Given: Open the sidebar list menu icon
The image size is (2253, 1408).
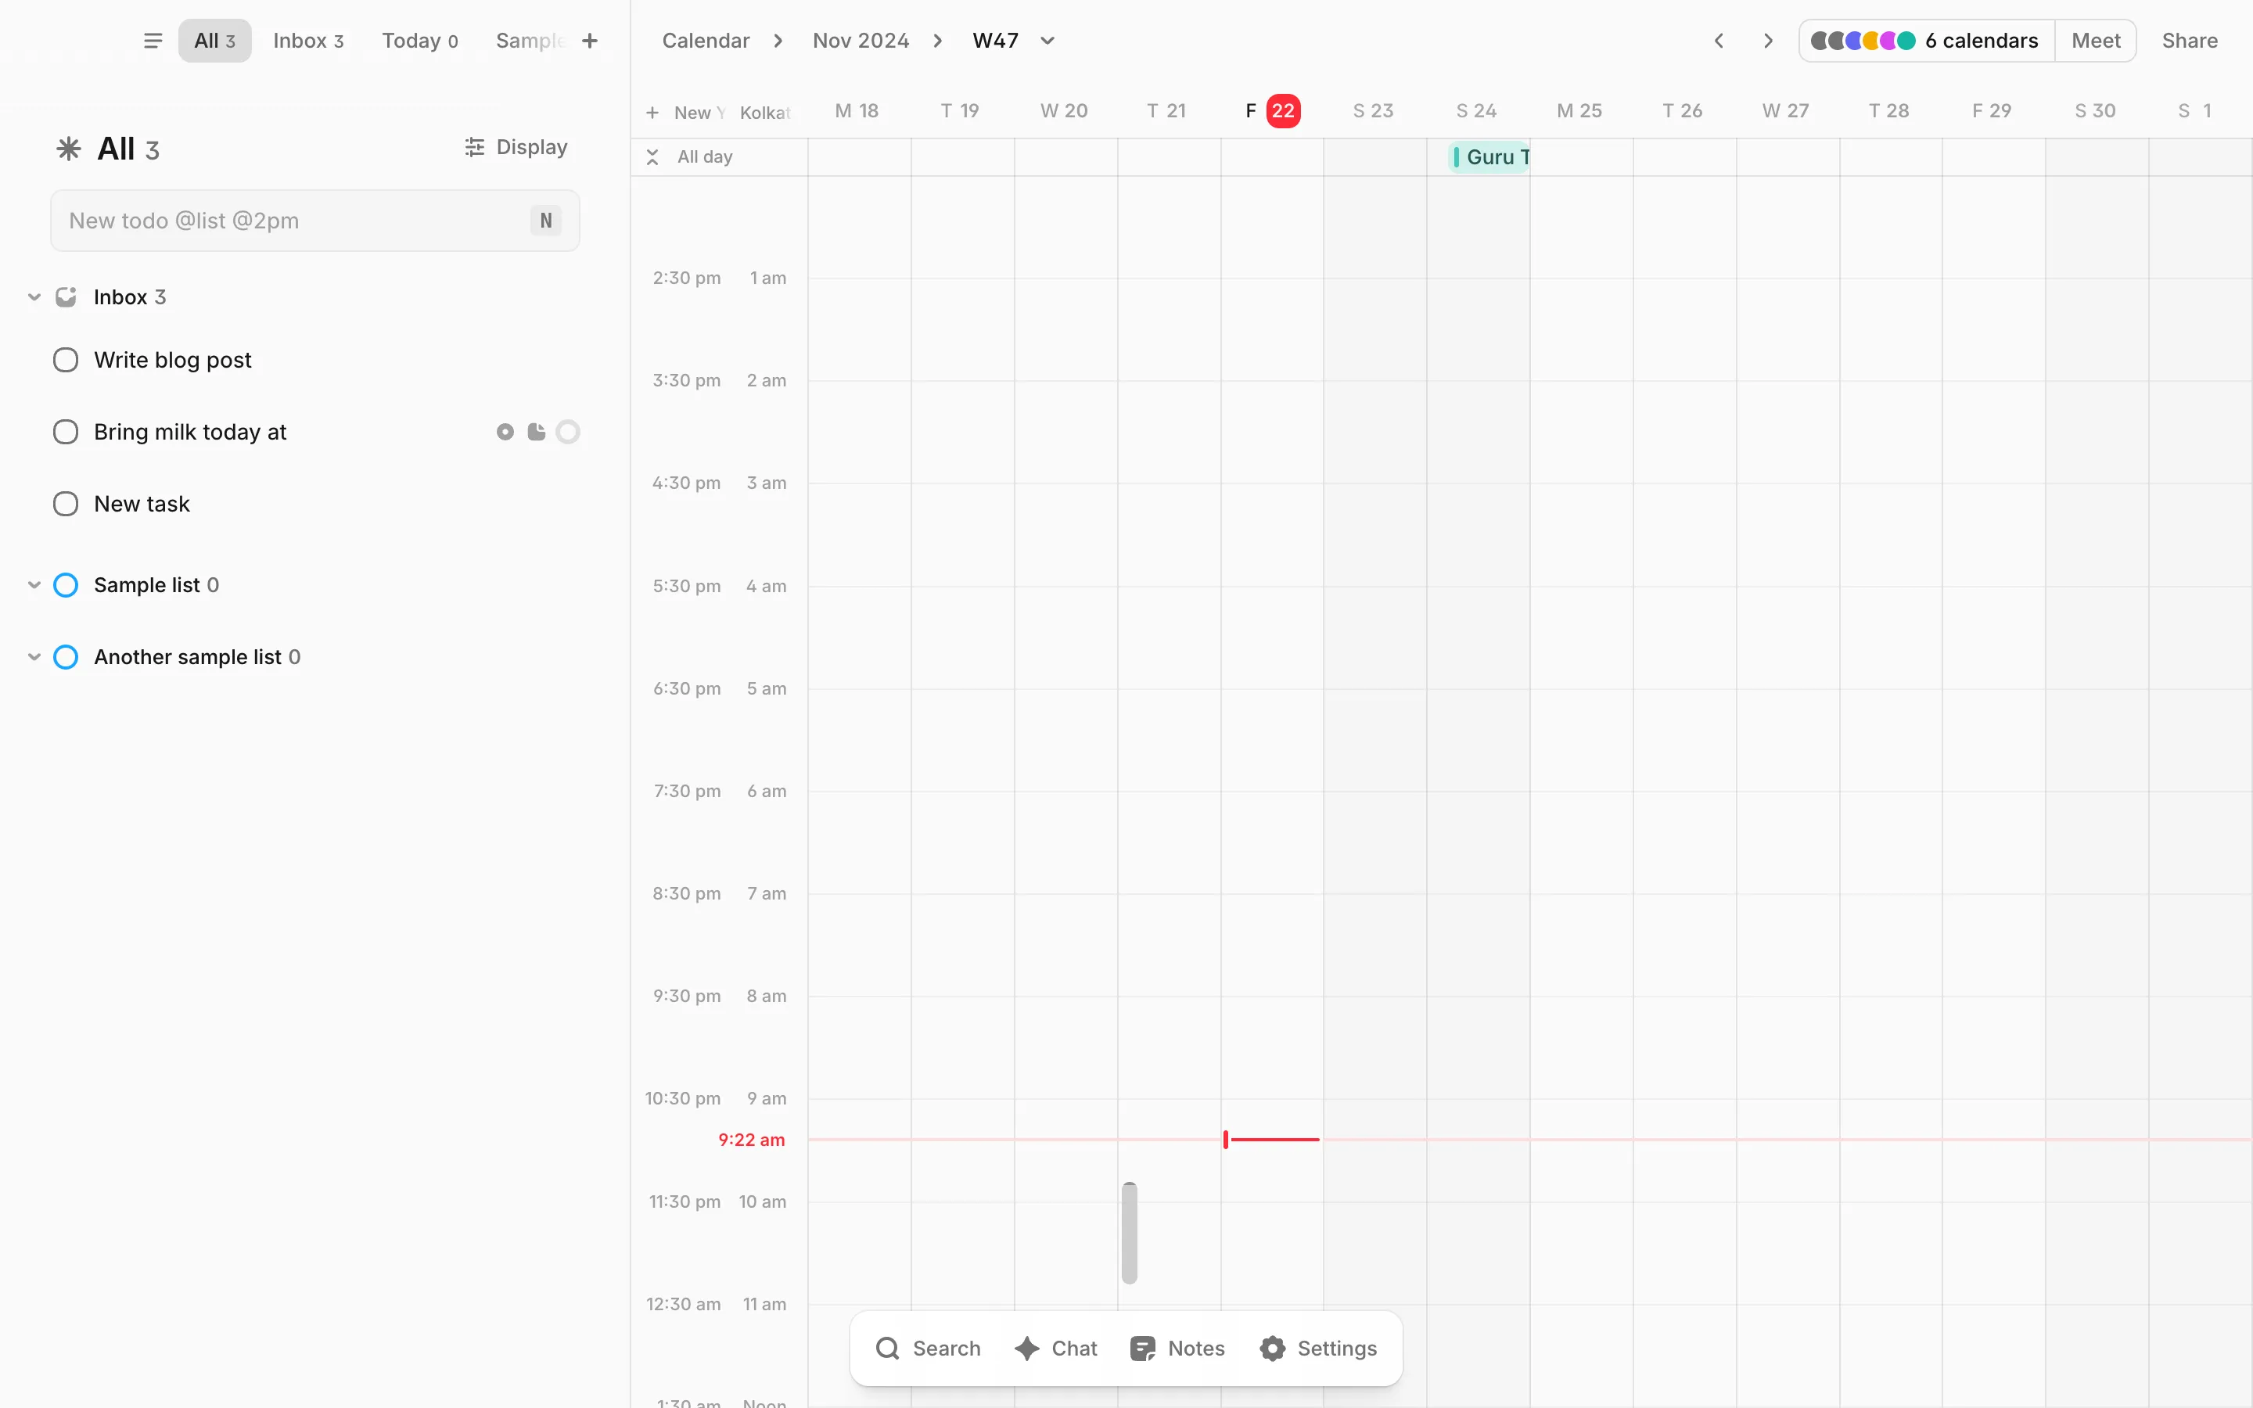Looking at the screenshot, I should point(153,41).
